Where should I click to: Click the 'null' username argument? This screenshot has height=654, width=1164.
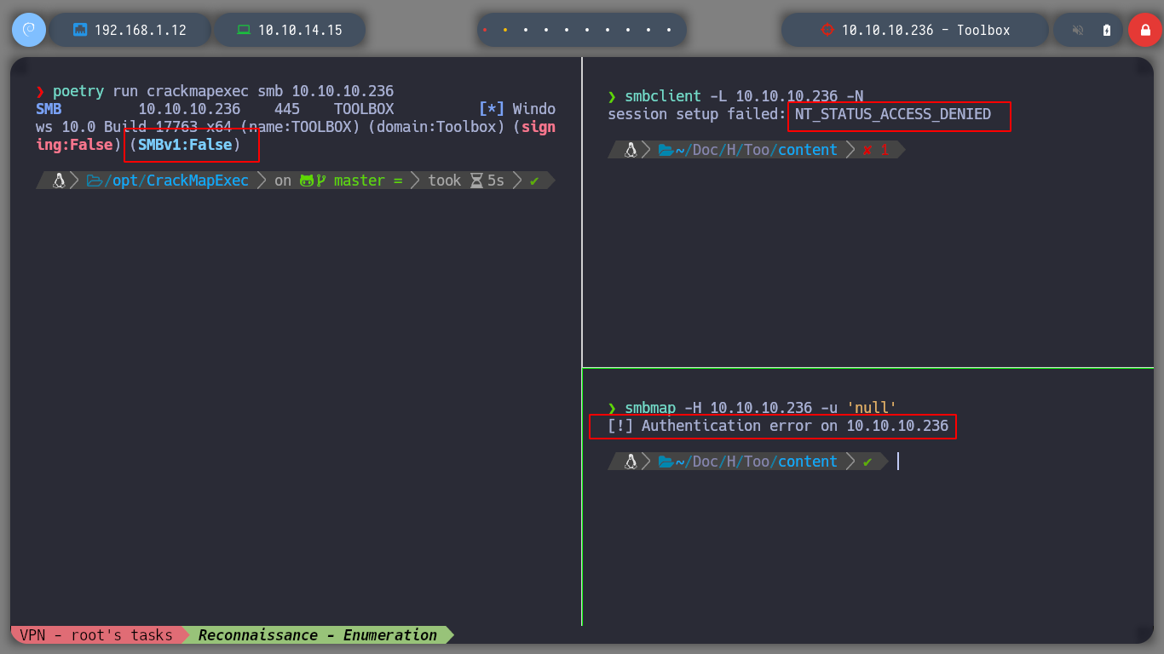[x=872, y=408]
